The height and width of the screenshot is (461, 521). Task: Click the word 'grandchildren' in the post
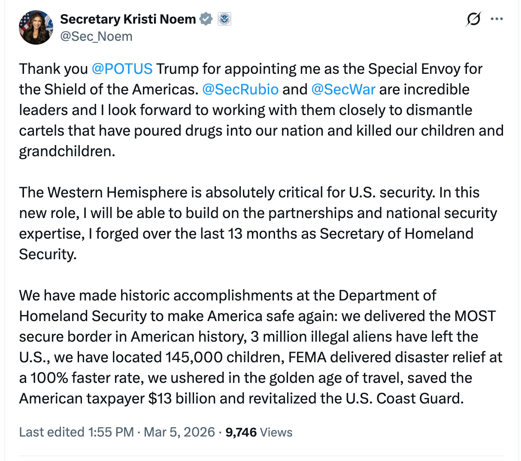tap(66, 152)
